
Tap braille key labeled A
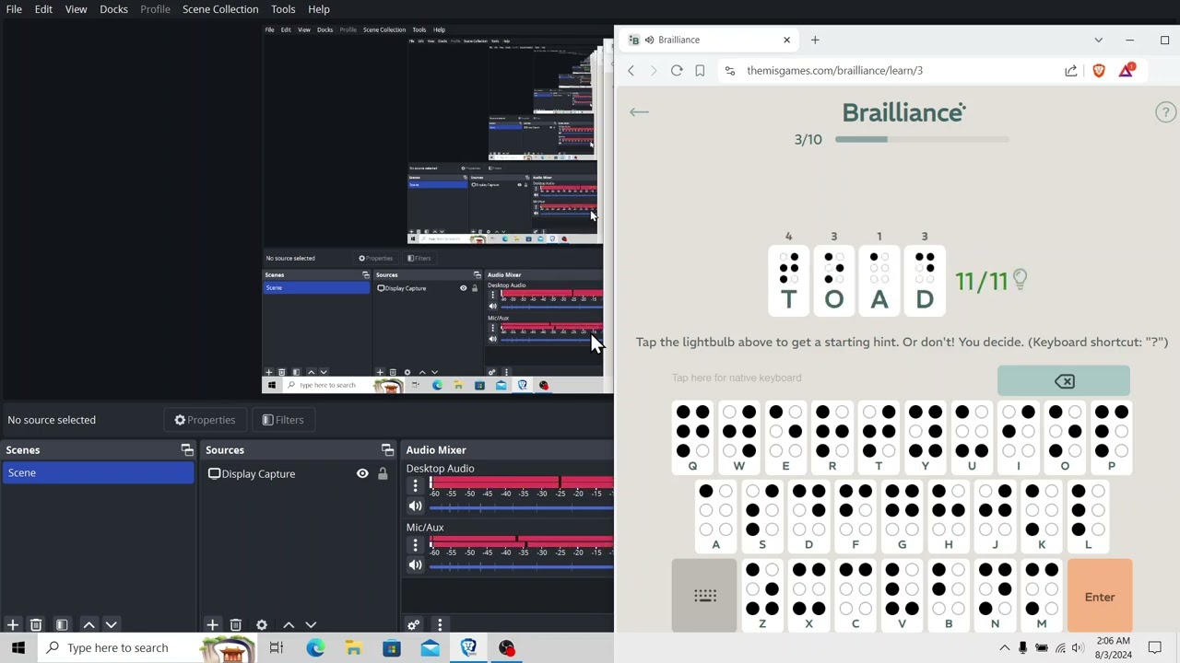tap(715, 517)
